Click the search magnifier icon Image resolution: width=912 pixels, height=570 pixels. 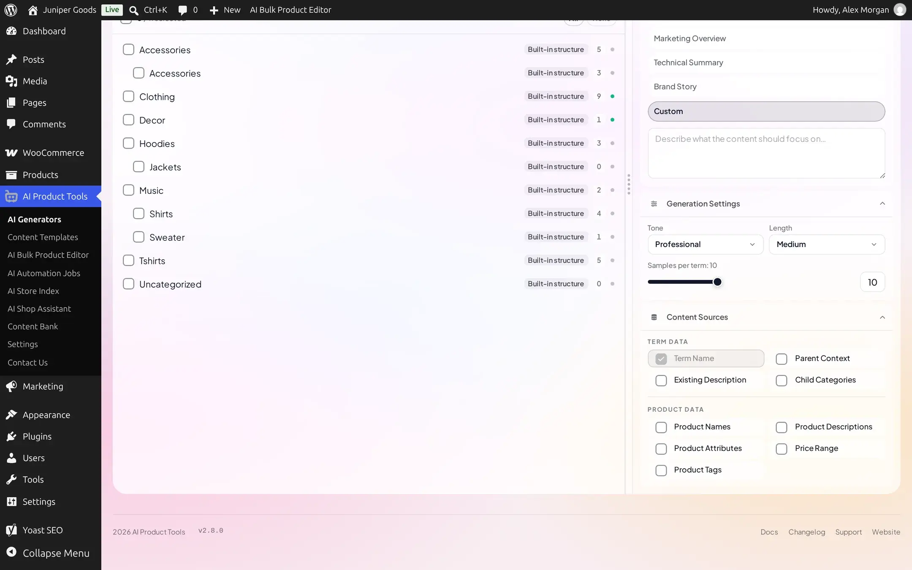(x=133, y=10)
